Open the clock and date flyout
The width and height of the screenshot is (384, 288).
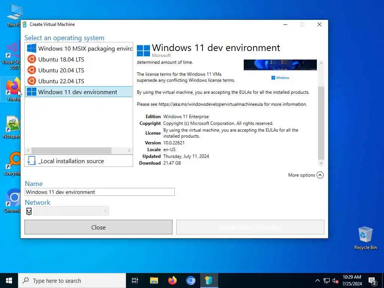coord(352,280)
